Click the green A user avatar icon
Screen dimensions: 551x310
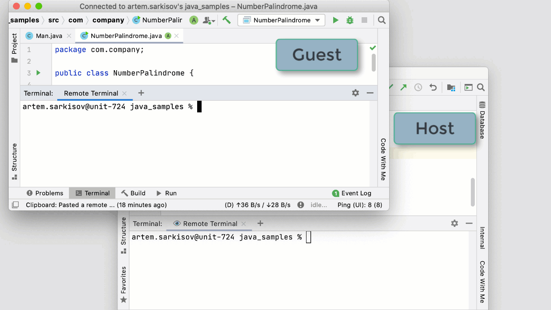(x=194, y=20)
